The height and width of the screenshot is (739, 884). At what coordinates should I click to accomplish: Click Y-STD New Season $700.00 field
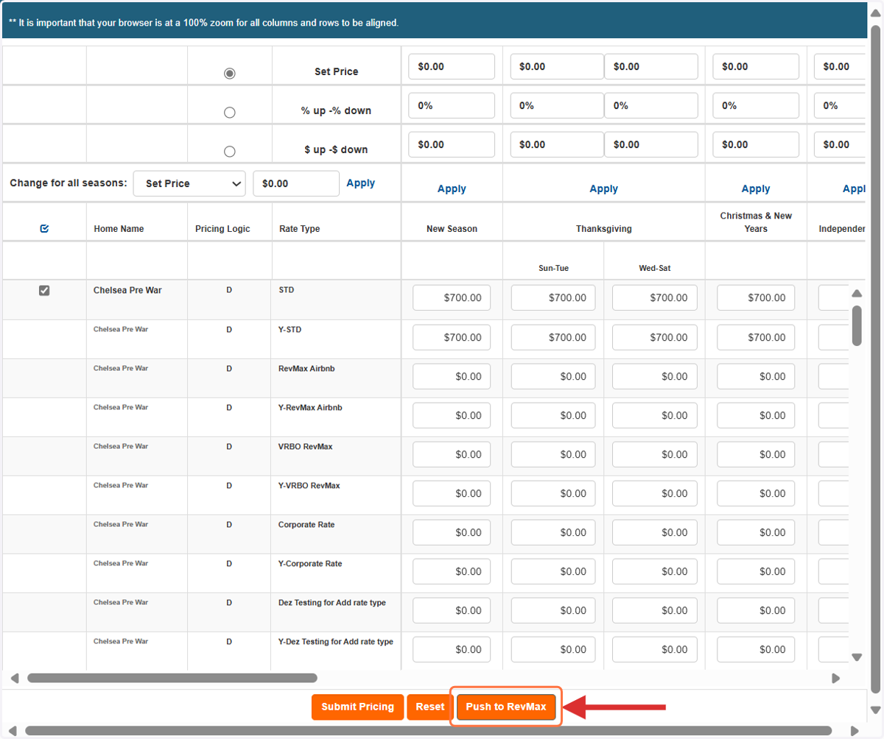[452, 337]
